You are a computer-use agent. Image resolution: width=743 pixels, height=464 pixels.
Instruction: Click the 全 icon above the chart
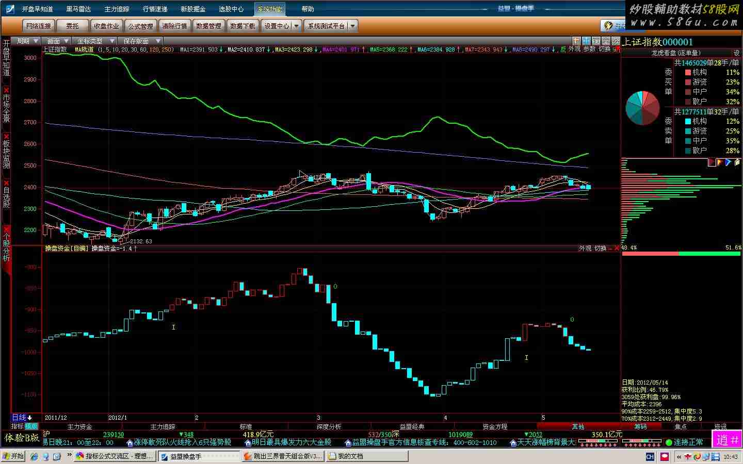(x=606, y=41)
